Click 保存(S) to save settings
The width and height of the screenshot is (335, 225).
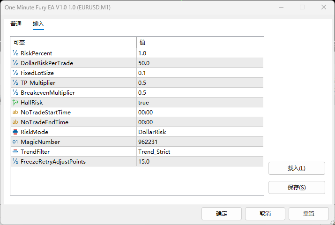296,187
